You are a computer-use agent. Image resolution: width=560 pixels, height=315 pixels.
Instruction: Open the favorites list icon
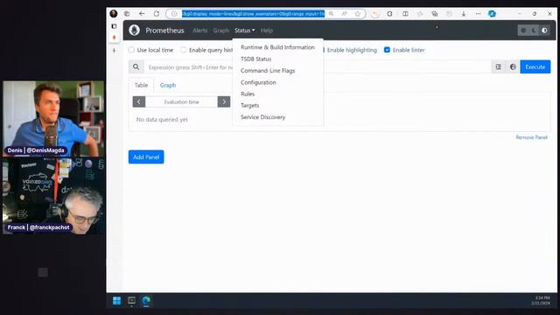click(420, 14)
